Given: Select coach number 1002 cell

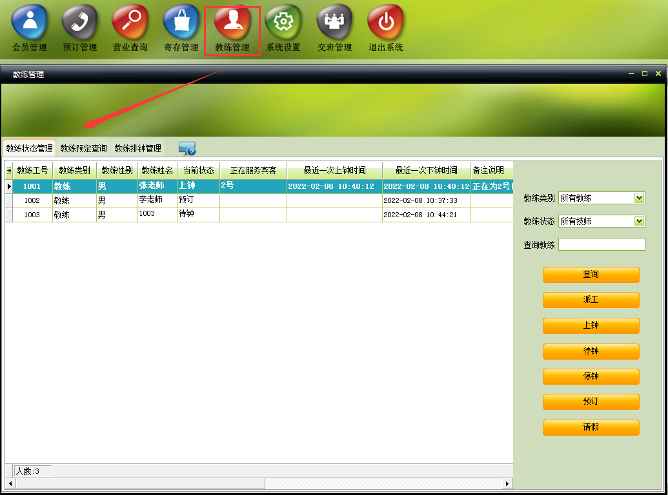Looking at the screenshot, I should tap(32, 200).
